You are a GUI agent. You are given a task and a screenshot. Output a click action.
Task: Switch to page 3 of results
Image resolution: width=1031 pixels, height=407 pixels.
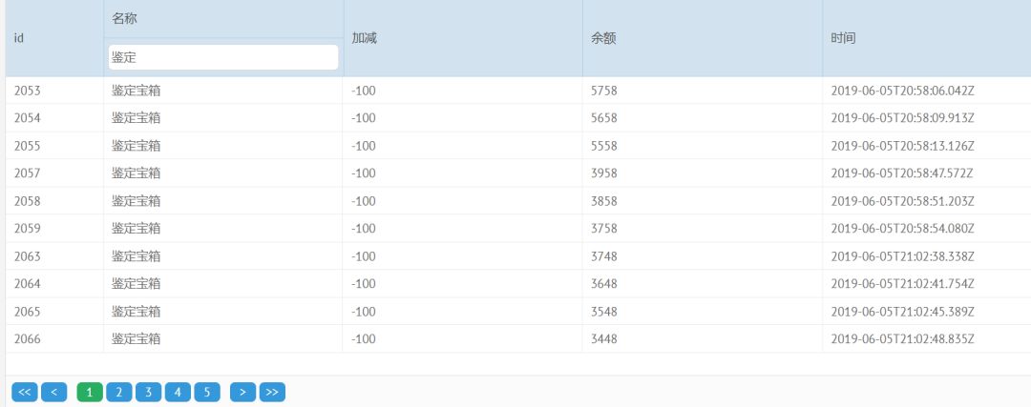pyautogui.click(x=148, y=392)
